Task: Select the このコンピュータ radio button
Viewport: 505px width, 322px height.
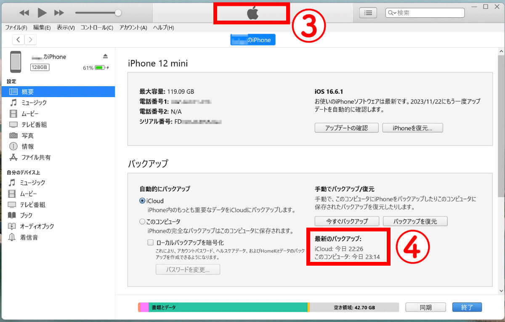Action: point(142,221)
